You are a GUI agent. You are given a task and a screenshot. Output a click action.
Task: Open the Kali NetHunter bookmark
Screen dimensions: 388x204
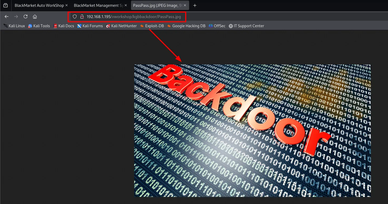[122, 26]
